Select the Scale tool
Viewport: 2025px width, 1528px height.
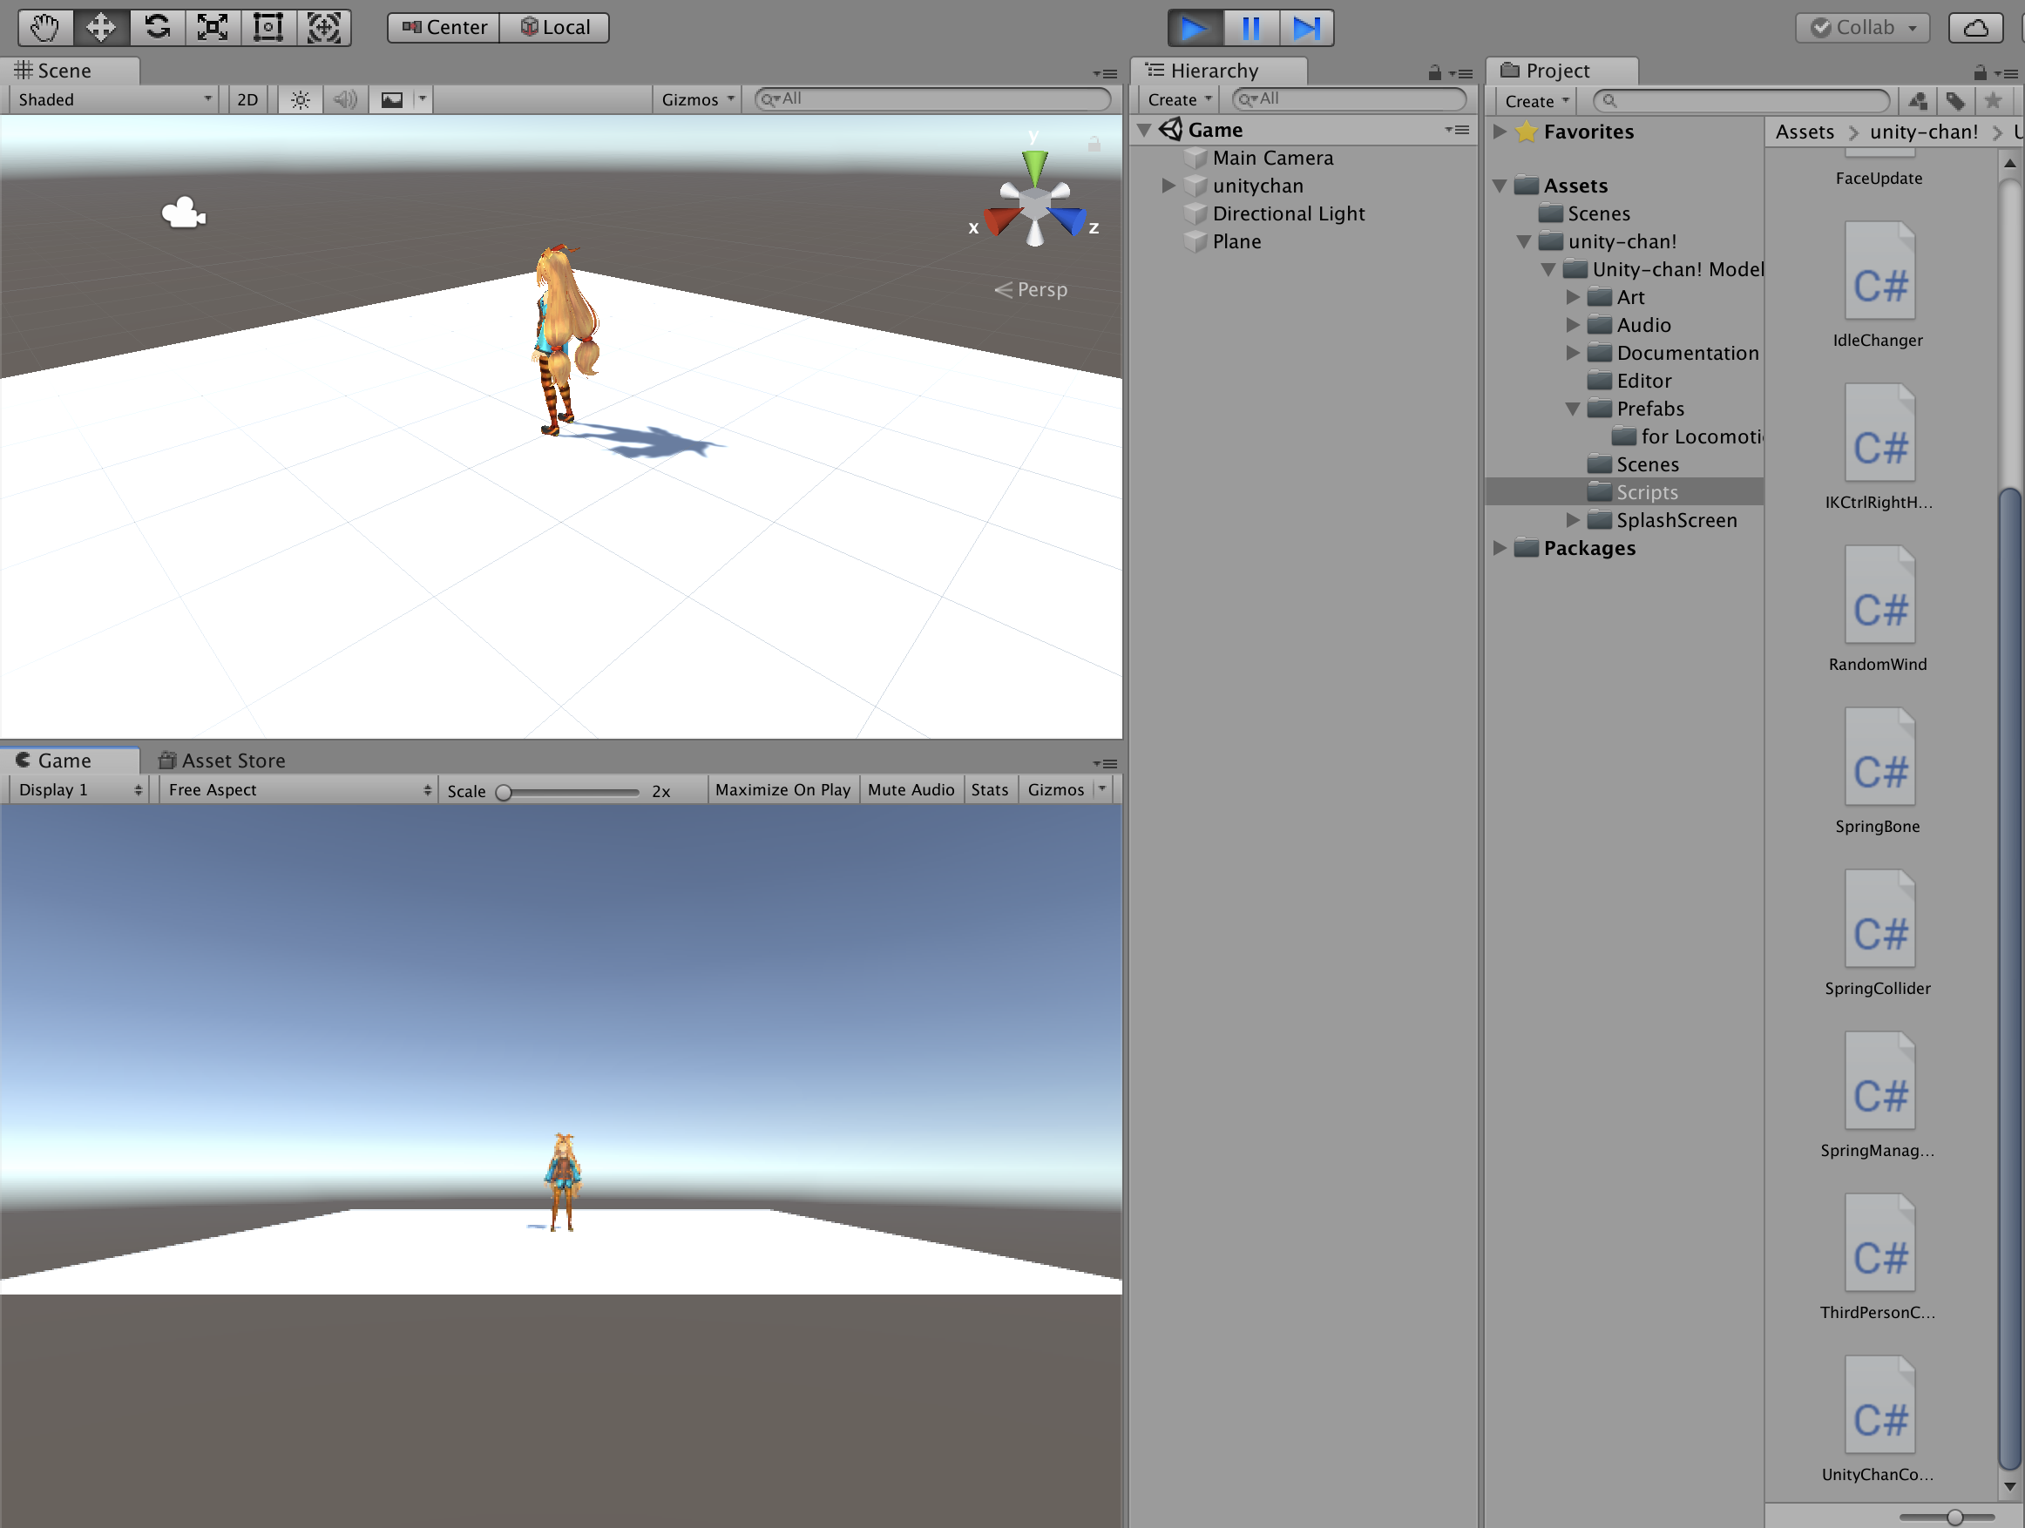(213, 28)
